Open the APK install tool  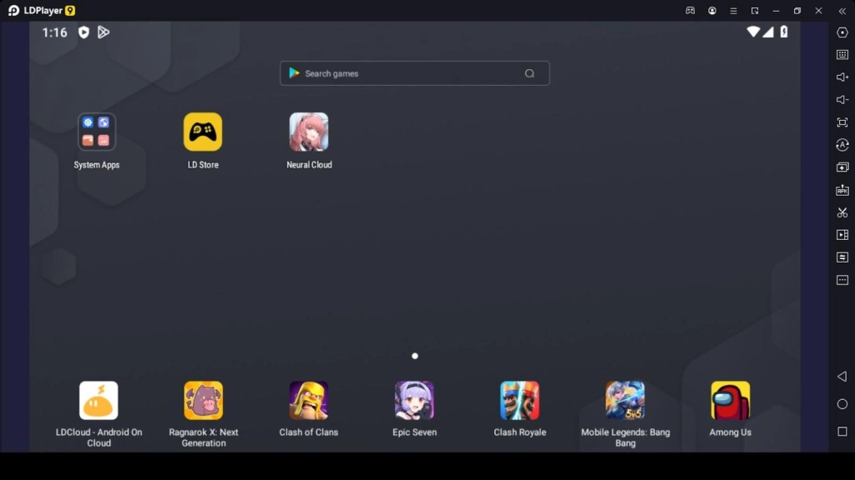[842, 189]
